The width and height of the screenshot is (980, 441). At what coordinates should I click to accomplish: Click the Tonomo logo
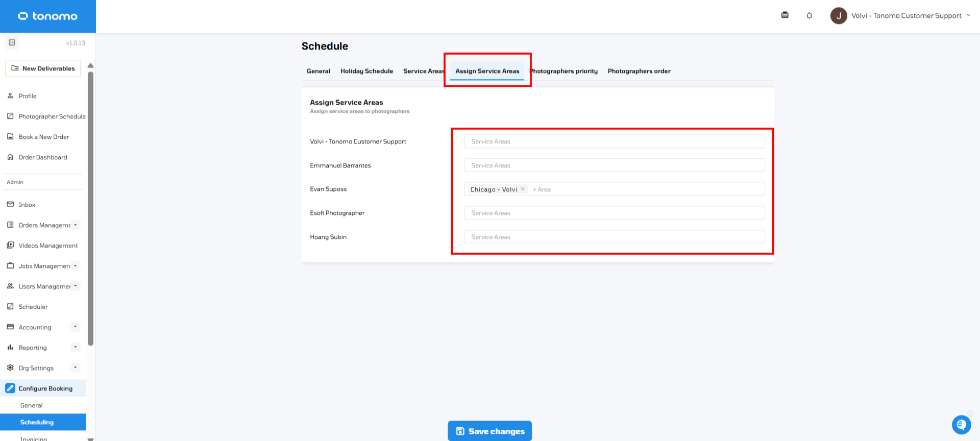47,16
